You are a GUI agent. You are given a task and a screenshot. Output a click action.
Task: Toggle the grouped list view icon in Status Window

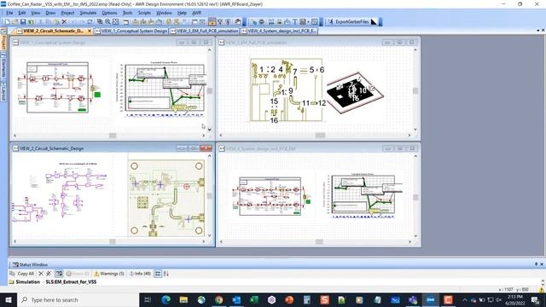click(x=158, y=274)
